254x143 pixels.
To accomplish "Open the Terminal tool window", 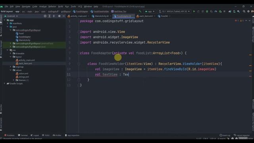I will 23,135.
